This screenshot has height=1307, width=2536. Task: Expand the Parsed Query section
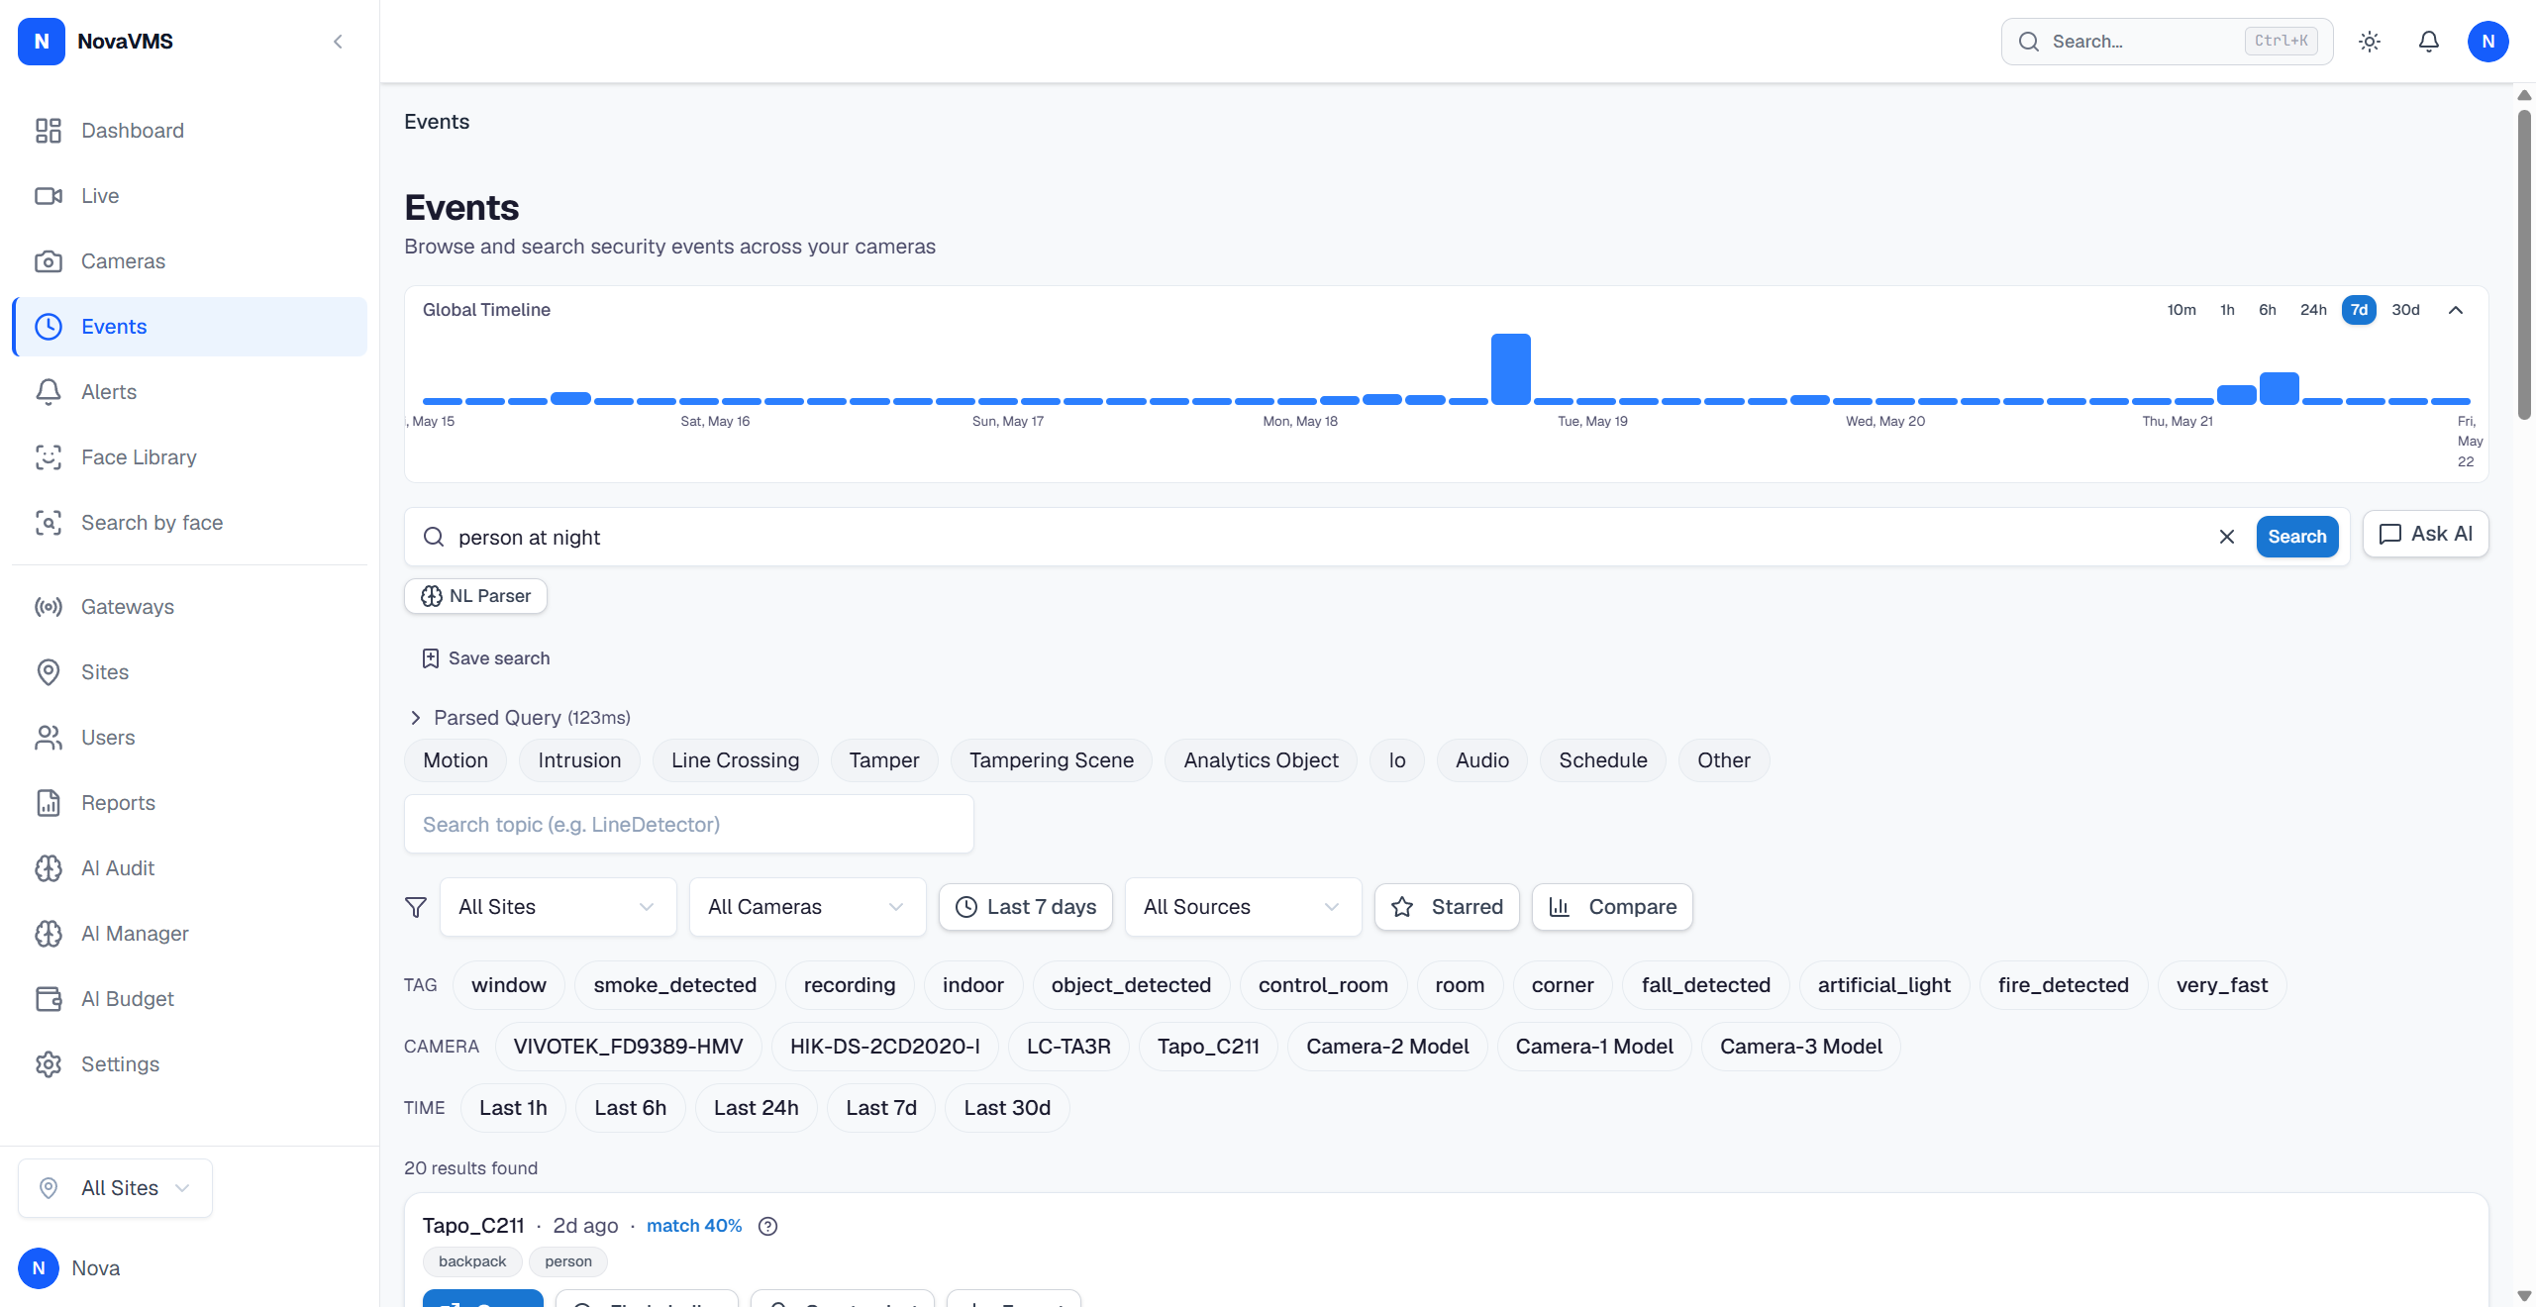point(520,718)
